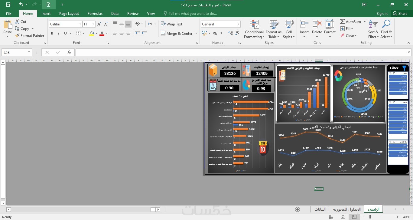
Task: Open the Cell Styles gallery
Action: pyautogui.click(x=289, y=29)
